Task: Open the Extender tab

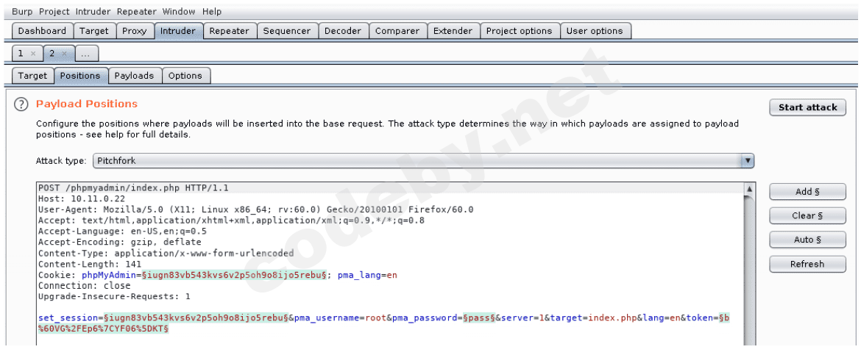Action: (x=453, y=31)
